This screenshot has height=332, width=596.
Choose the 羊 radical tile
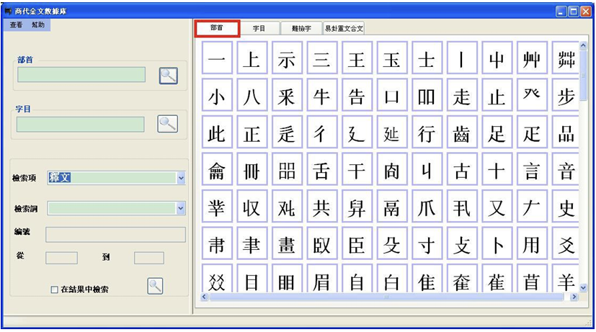566,279
